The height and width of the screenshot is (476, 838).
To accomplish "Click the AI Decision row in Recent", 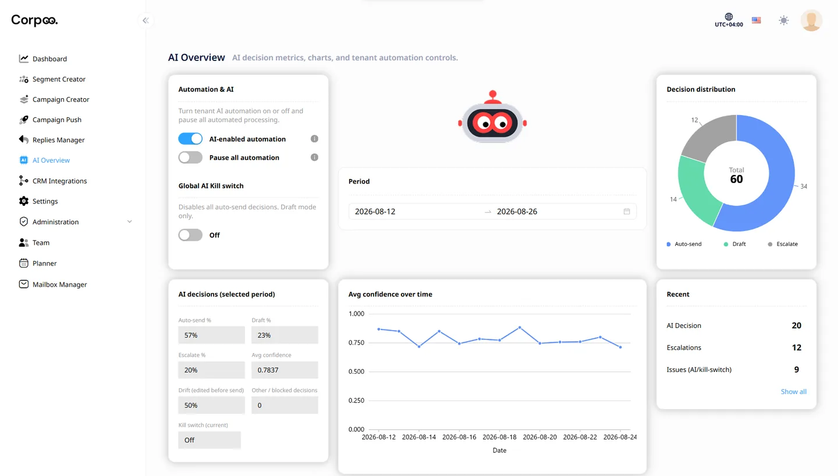I will pos(736,325).
